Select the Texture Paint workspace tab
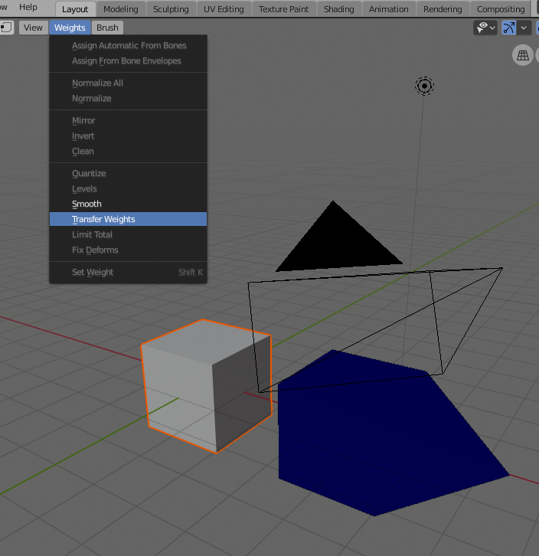Image resolution: width=539 pixels, height=556 pixels. [x=283, y=9]
